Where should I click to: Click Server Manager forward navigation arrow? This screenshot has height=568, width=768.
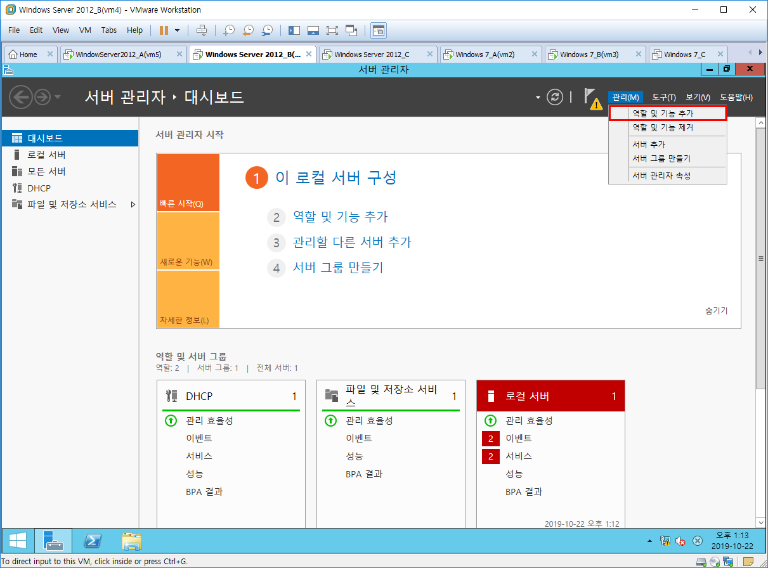coord(42,97)
